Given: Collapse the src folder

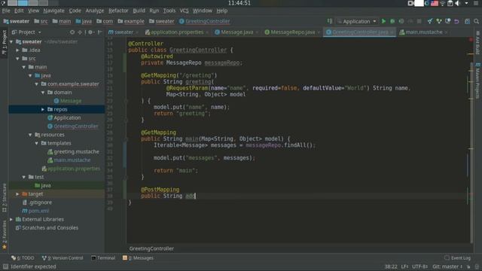Looking at the screenshot, I should point(18,59).
